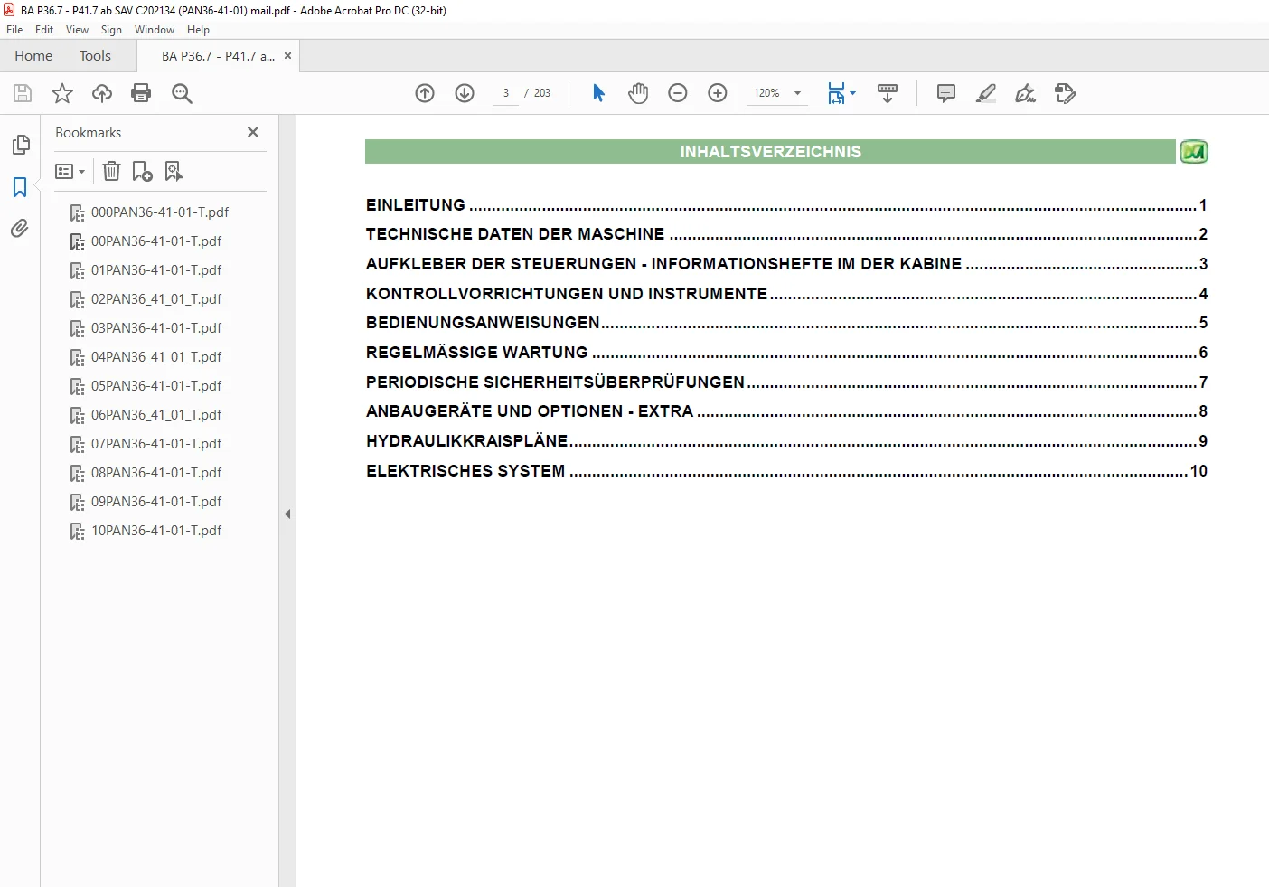Open bookmark 05PAN36-41-01-T.pdf

pos(156,386)
